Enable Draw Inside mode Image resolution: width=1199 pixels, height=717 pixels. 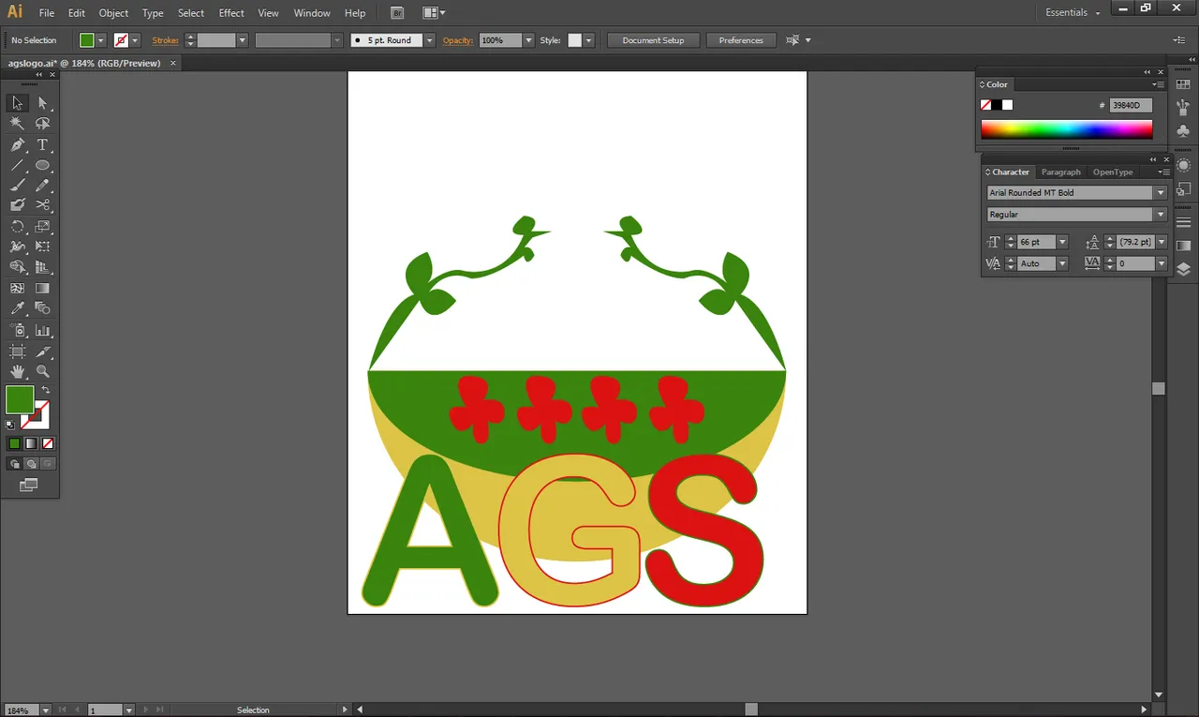48,464
